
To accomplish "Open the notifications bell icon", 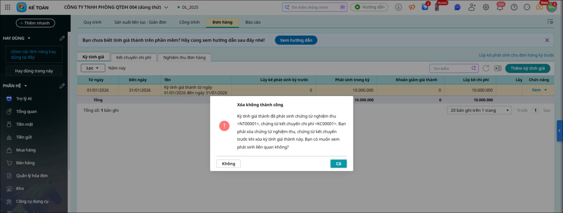I will [x=500, y=7].
